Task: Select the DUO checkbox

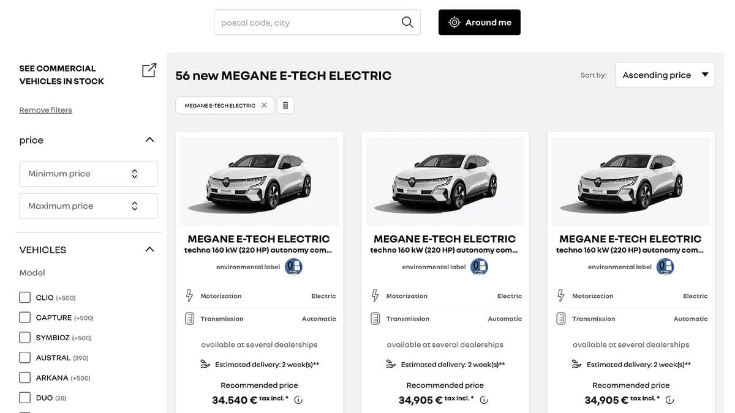Action: click(x=24, y=397)
